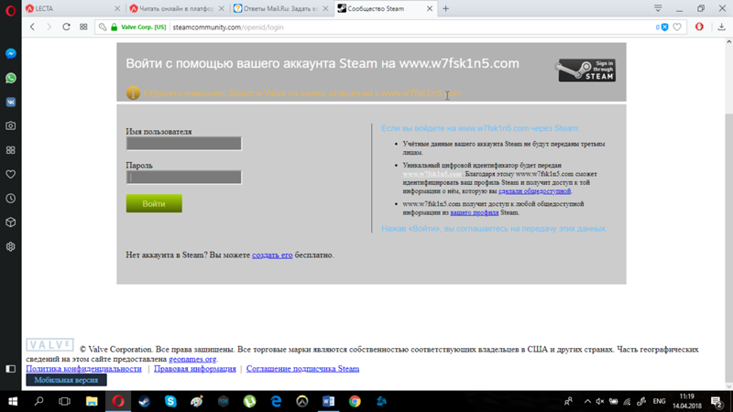Open Skype from the taskbar
The width and height of the screenshot is (733, 412).
coord(170,401)
